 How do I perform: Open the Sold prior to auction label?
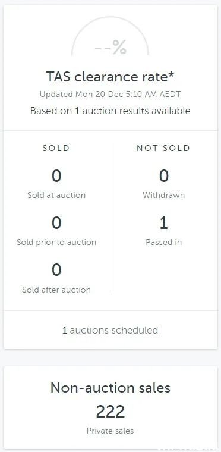pyautogui.click(x=56, y=243)
